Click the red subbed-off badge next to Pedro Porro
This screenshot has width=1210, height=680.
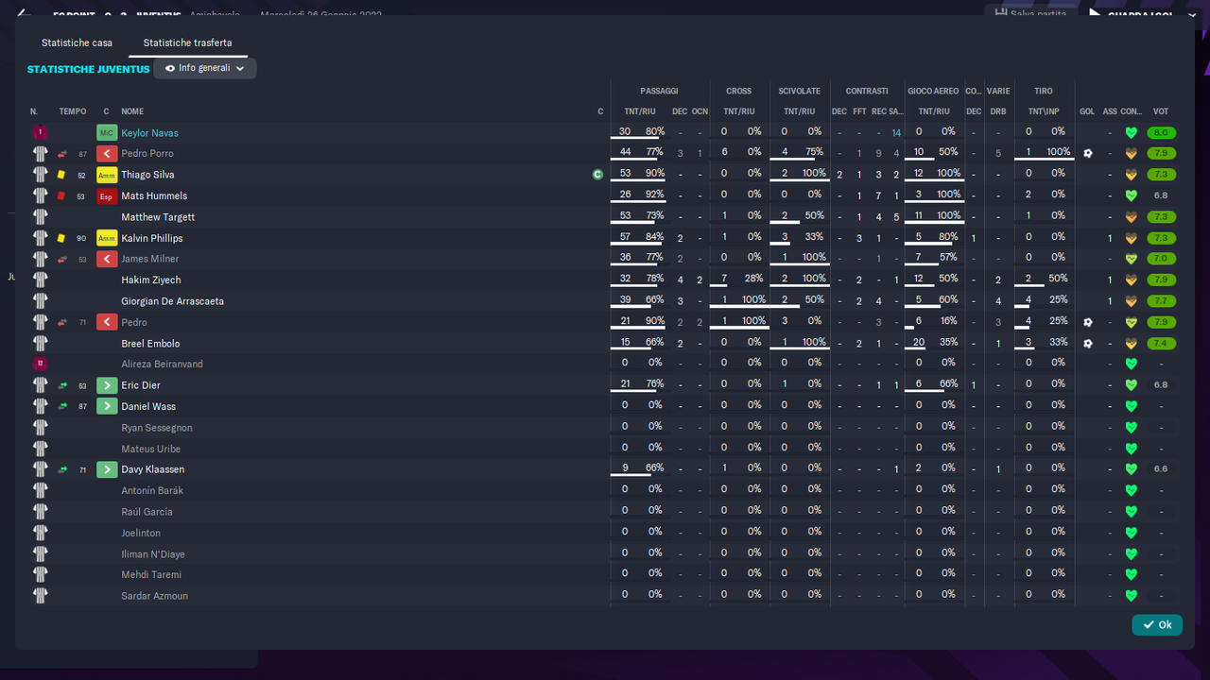107,154
